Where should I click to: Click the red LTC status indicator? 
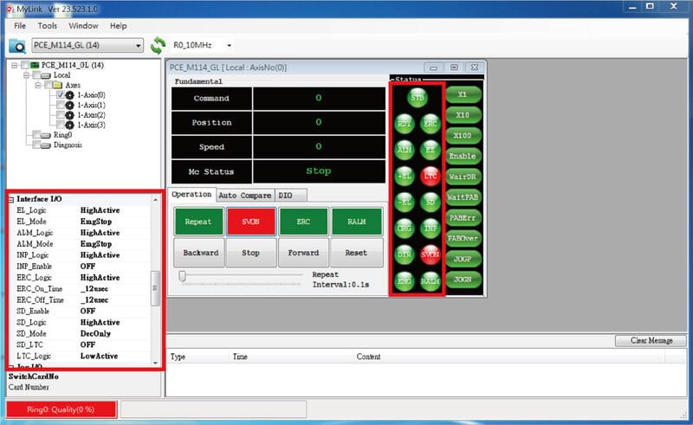point(430,176)
